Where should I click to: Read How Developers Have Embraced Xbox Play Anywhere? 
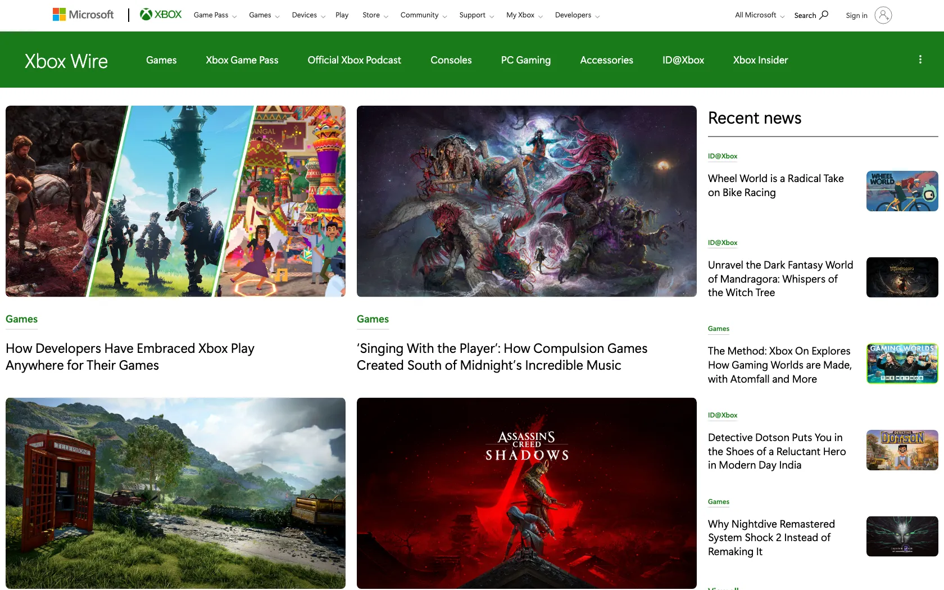point(130,357)
